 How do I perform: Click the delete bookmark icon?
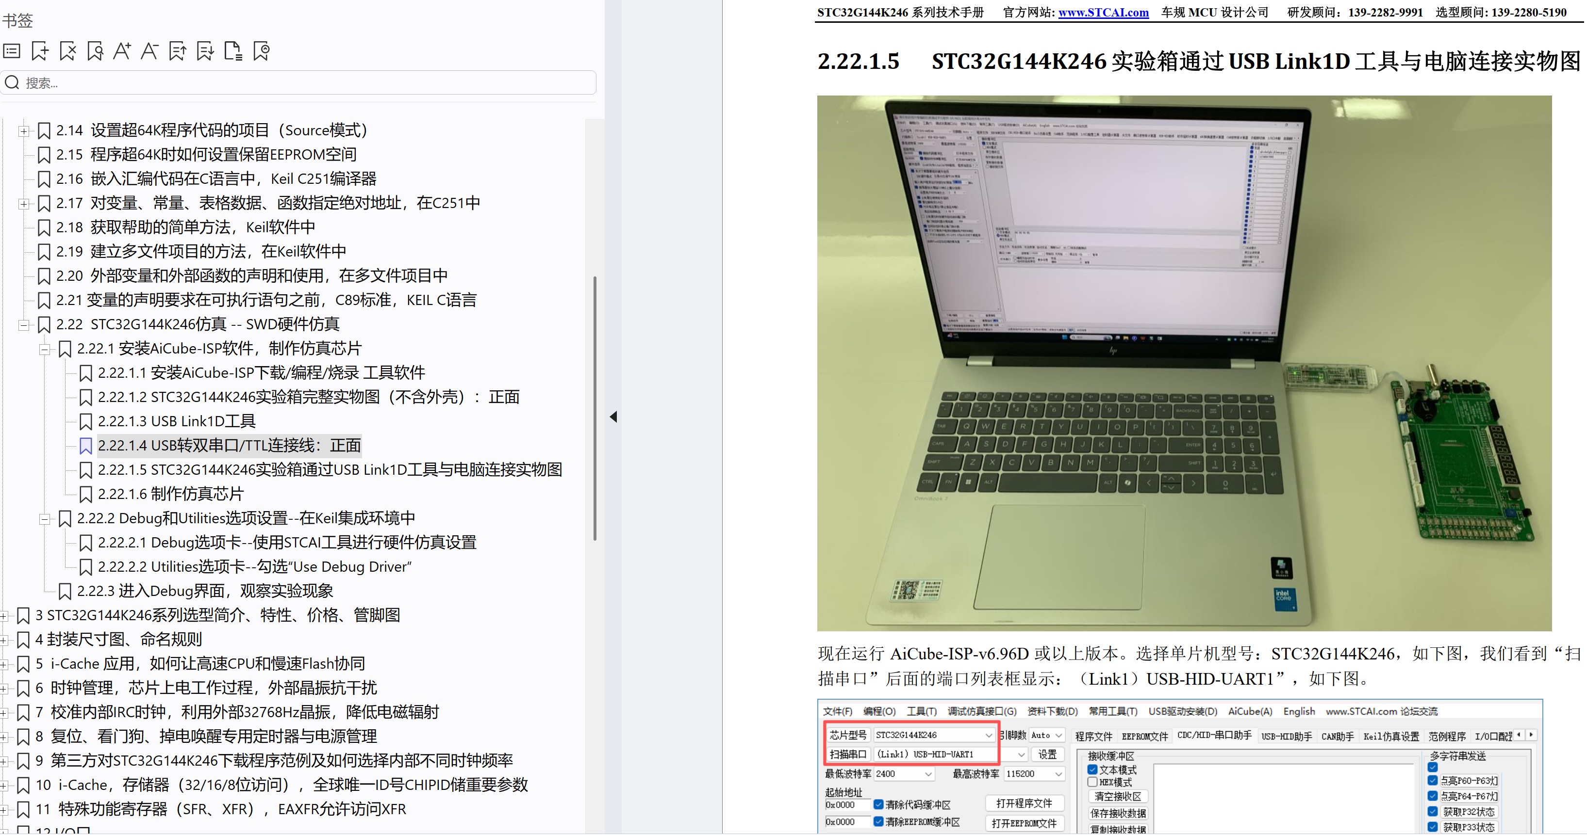(x=67, y=50)
